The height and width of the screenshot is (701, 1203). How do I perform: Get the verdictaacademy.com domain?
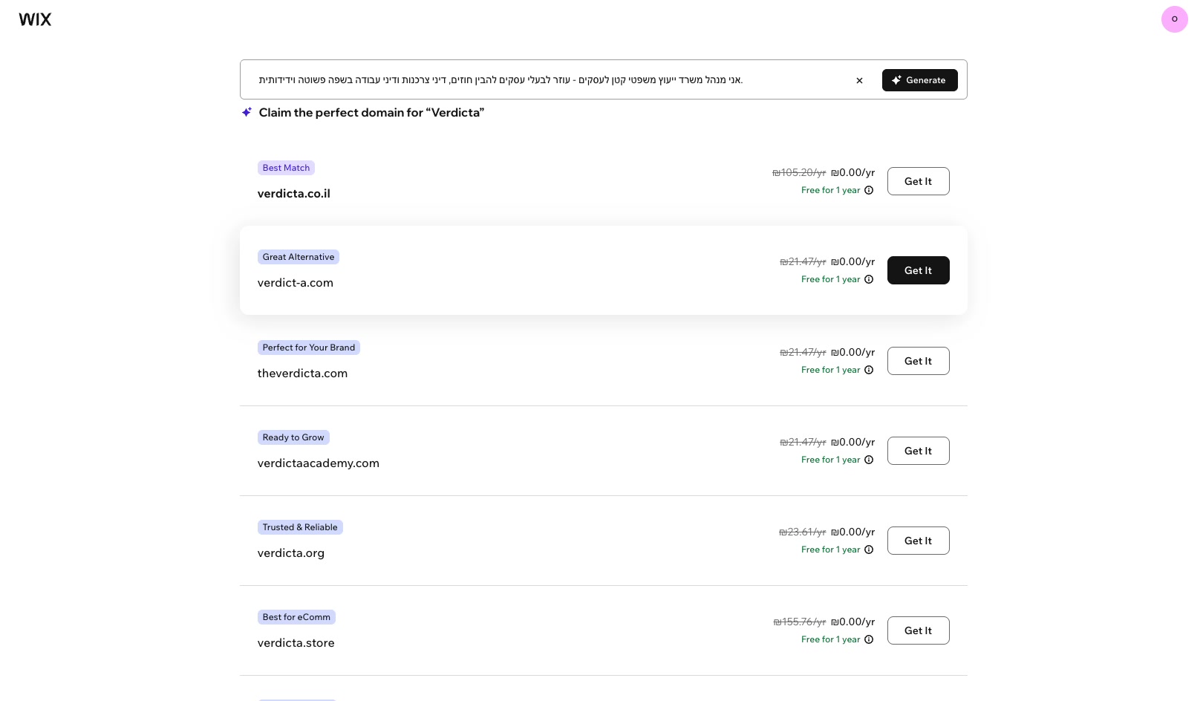(918, 451)
